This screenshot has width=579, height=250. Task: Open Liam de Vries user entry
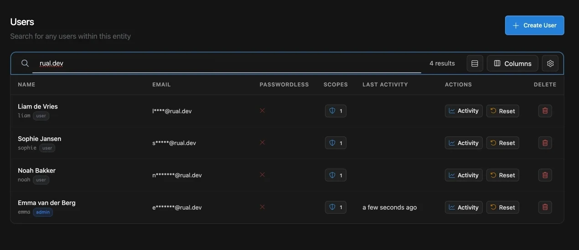click(38, 106)
